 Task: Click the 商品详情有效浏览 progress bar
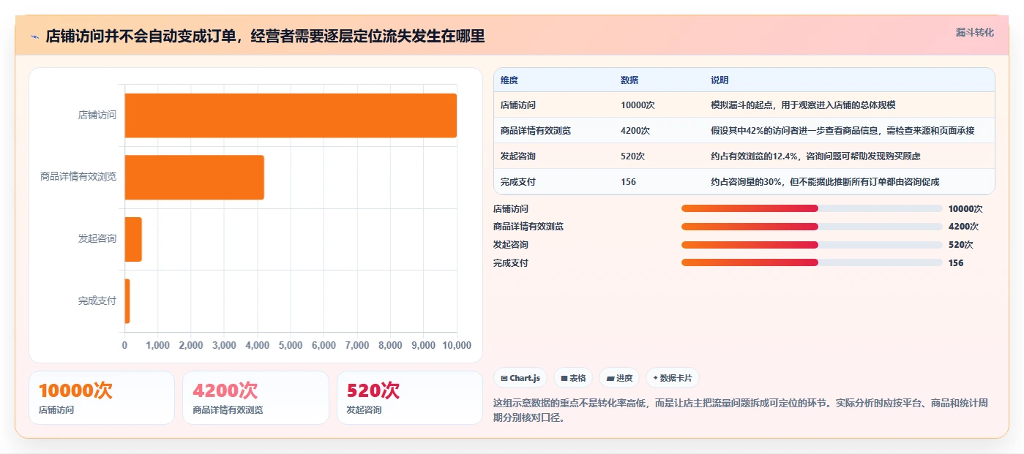pos(812,227)
